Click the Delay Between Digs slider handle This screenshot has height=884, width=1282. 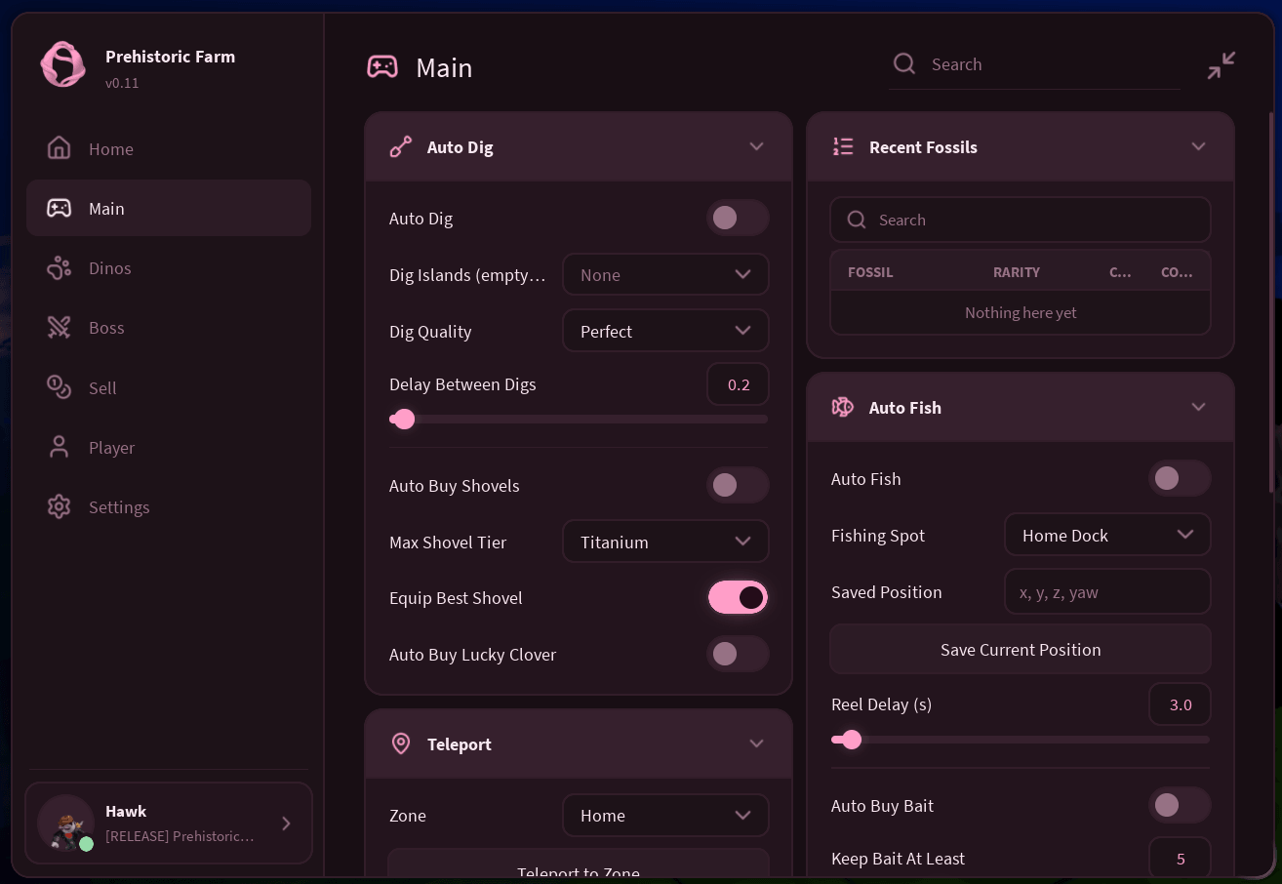(x=404, y=419)
